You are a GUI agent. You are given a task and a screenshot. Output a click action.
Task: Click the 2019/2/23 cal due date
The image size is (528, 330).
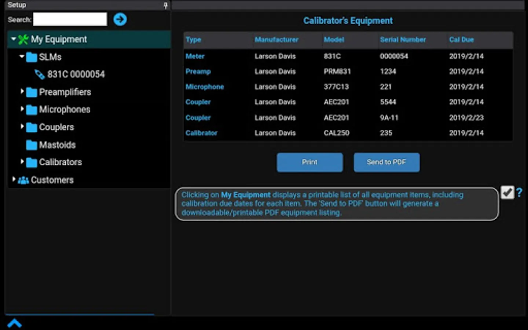click(x=466, y=118)
